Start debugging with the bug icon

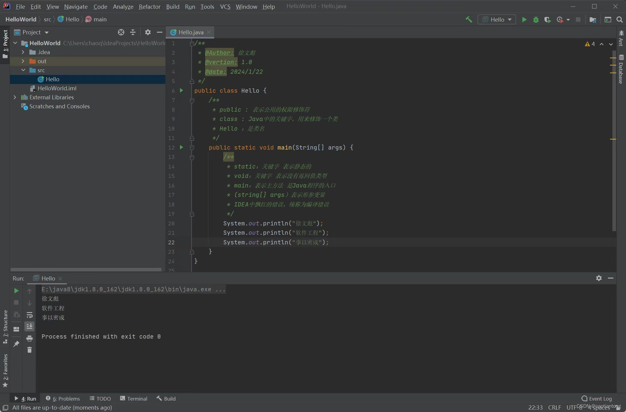536,20
